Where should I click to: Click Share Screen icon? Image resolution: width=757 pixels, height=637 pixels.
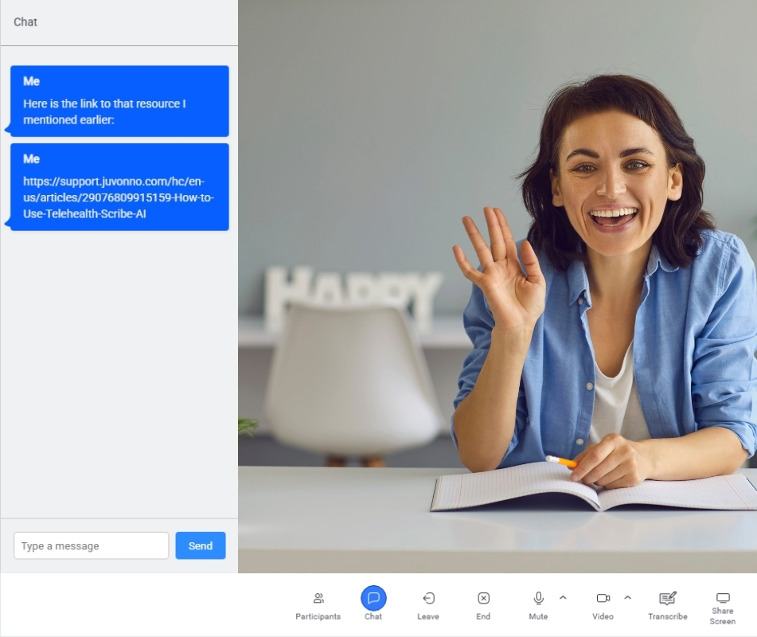[723, 598]
